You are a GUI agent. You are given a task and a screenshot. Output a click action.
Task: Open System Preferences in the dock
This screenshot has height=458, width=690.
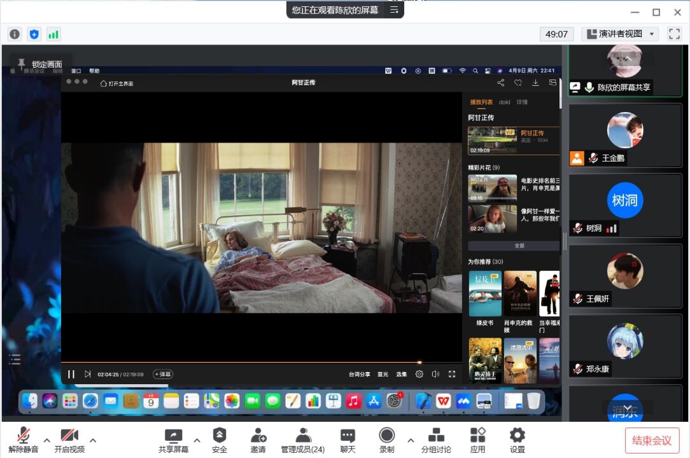click(x=394, y=401)
